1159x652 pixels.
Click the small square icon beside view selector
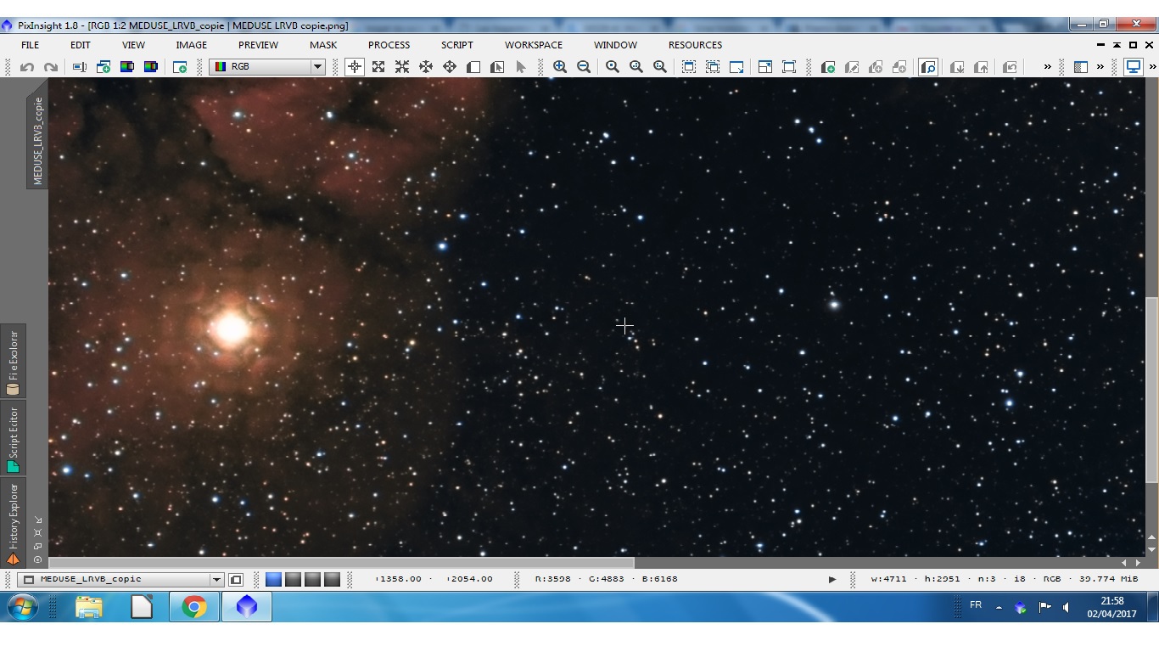(x=236, y=580)
